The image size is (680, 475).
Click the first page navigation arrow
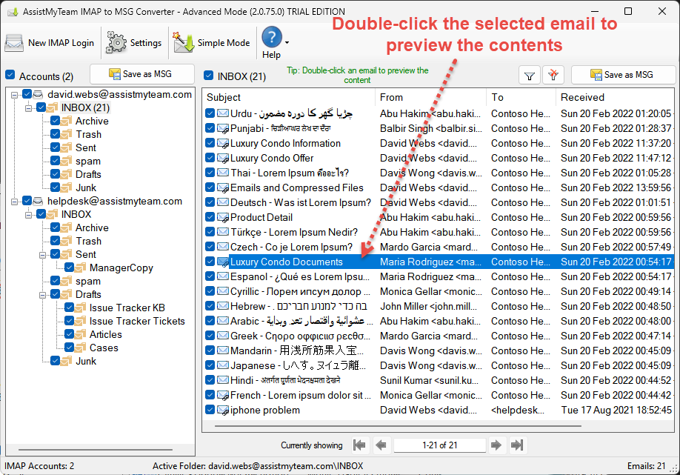360,445
